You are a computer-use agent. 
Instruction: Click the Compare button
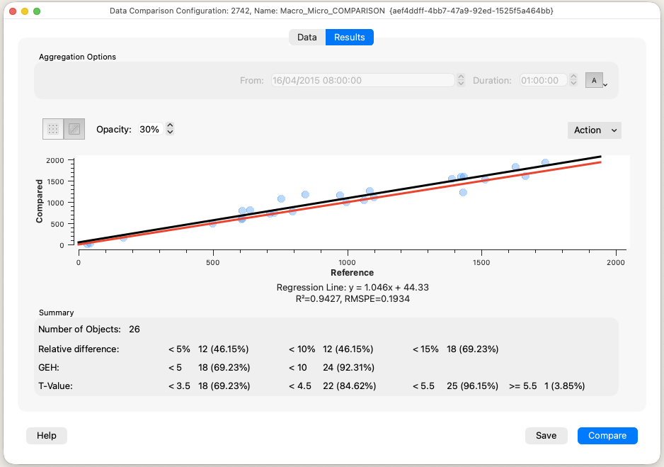point(607,436)
